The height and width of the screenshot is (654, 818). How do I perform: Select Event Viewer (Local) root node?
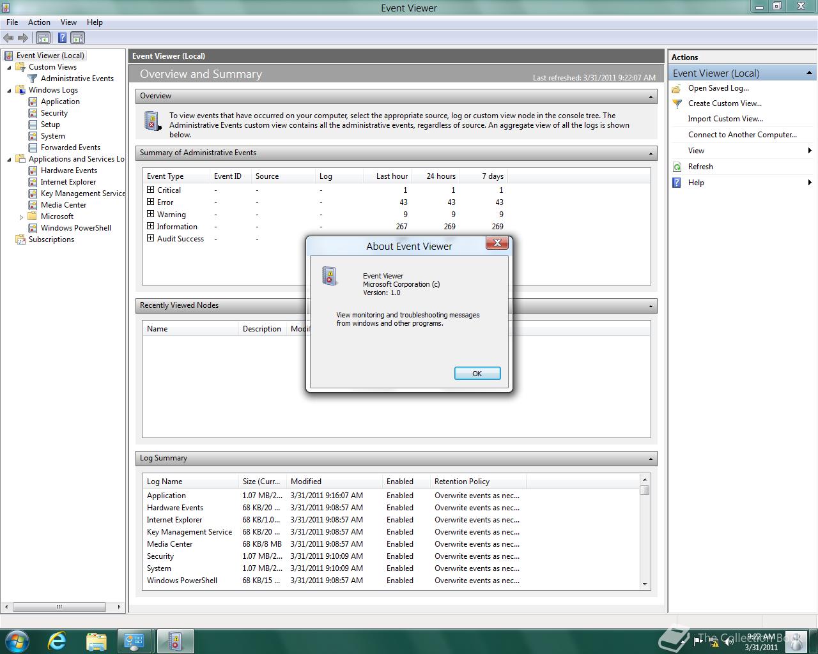point(50,56)
